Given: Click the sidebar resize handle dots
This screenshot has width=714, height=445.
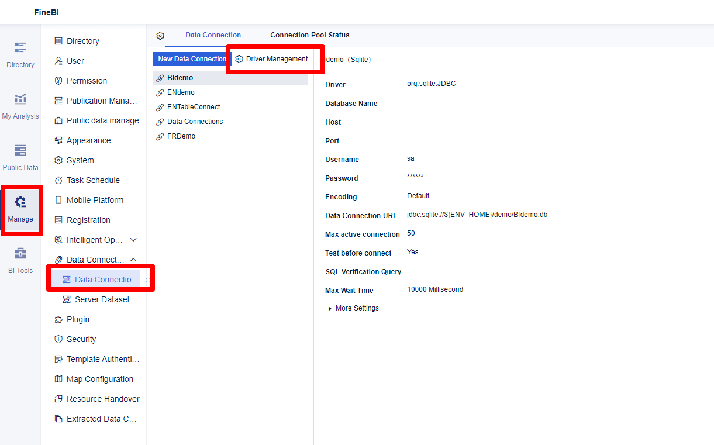Looking at the screenshot, I should coord(147,282).
